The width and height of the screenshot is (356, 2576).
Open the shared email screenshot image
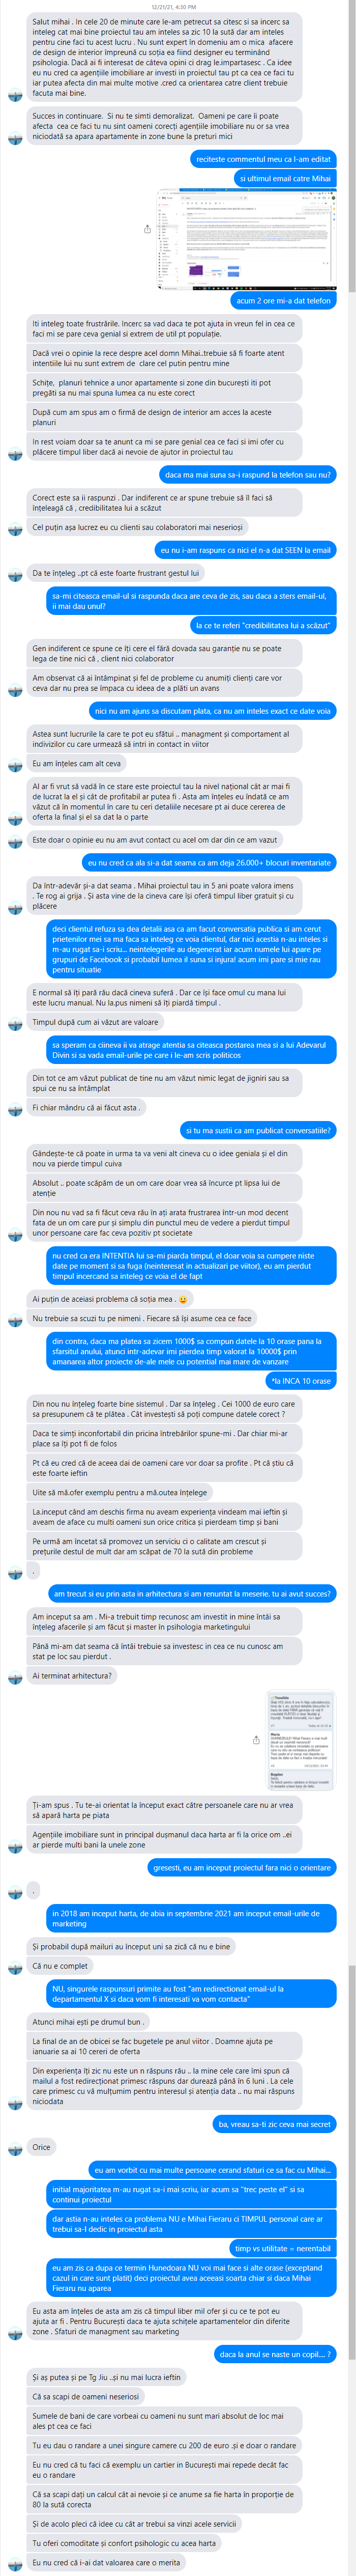coord(246,239)
